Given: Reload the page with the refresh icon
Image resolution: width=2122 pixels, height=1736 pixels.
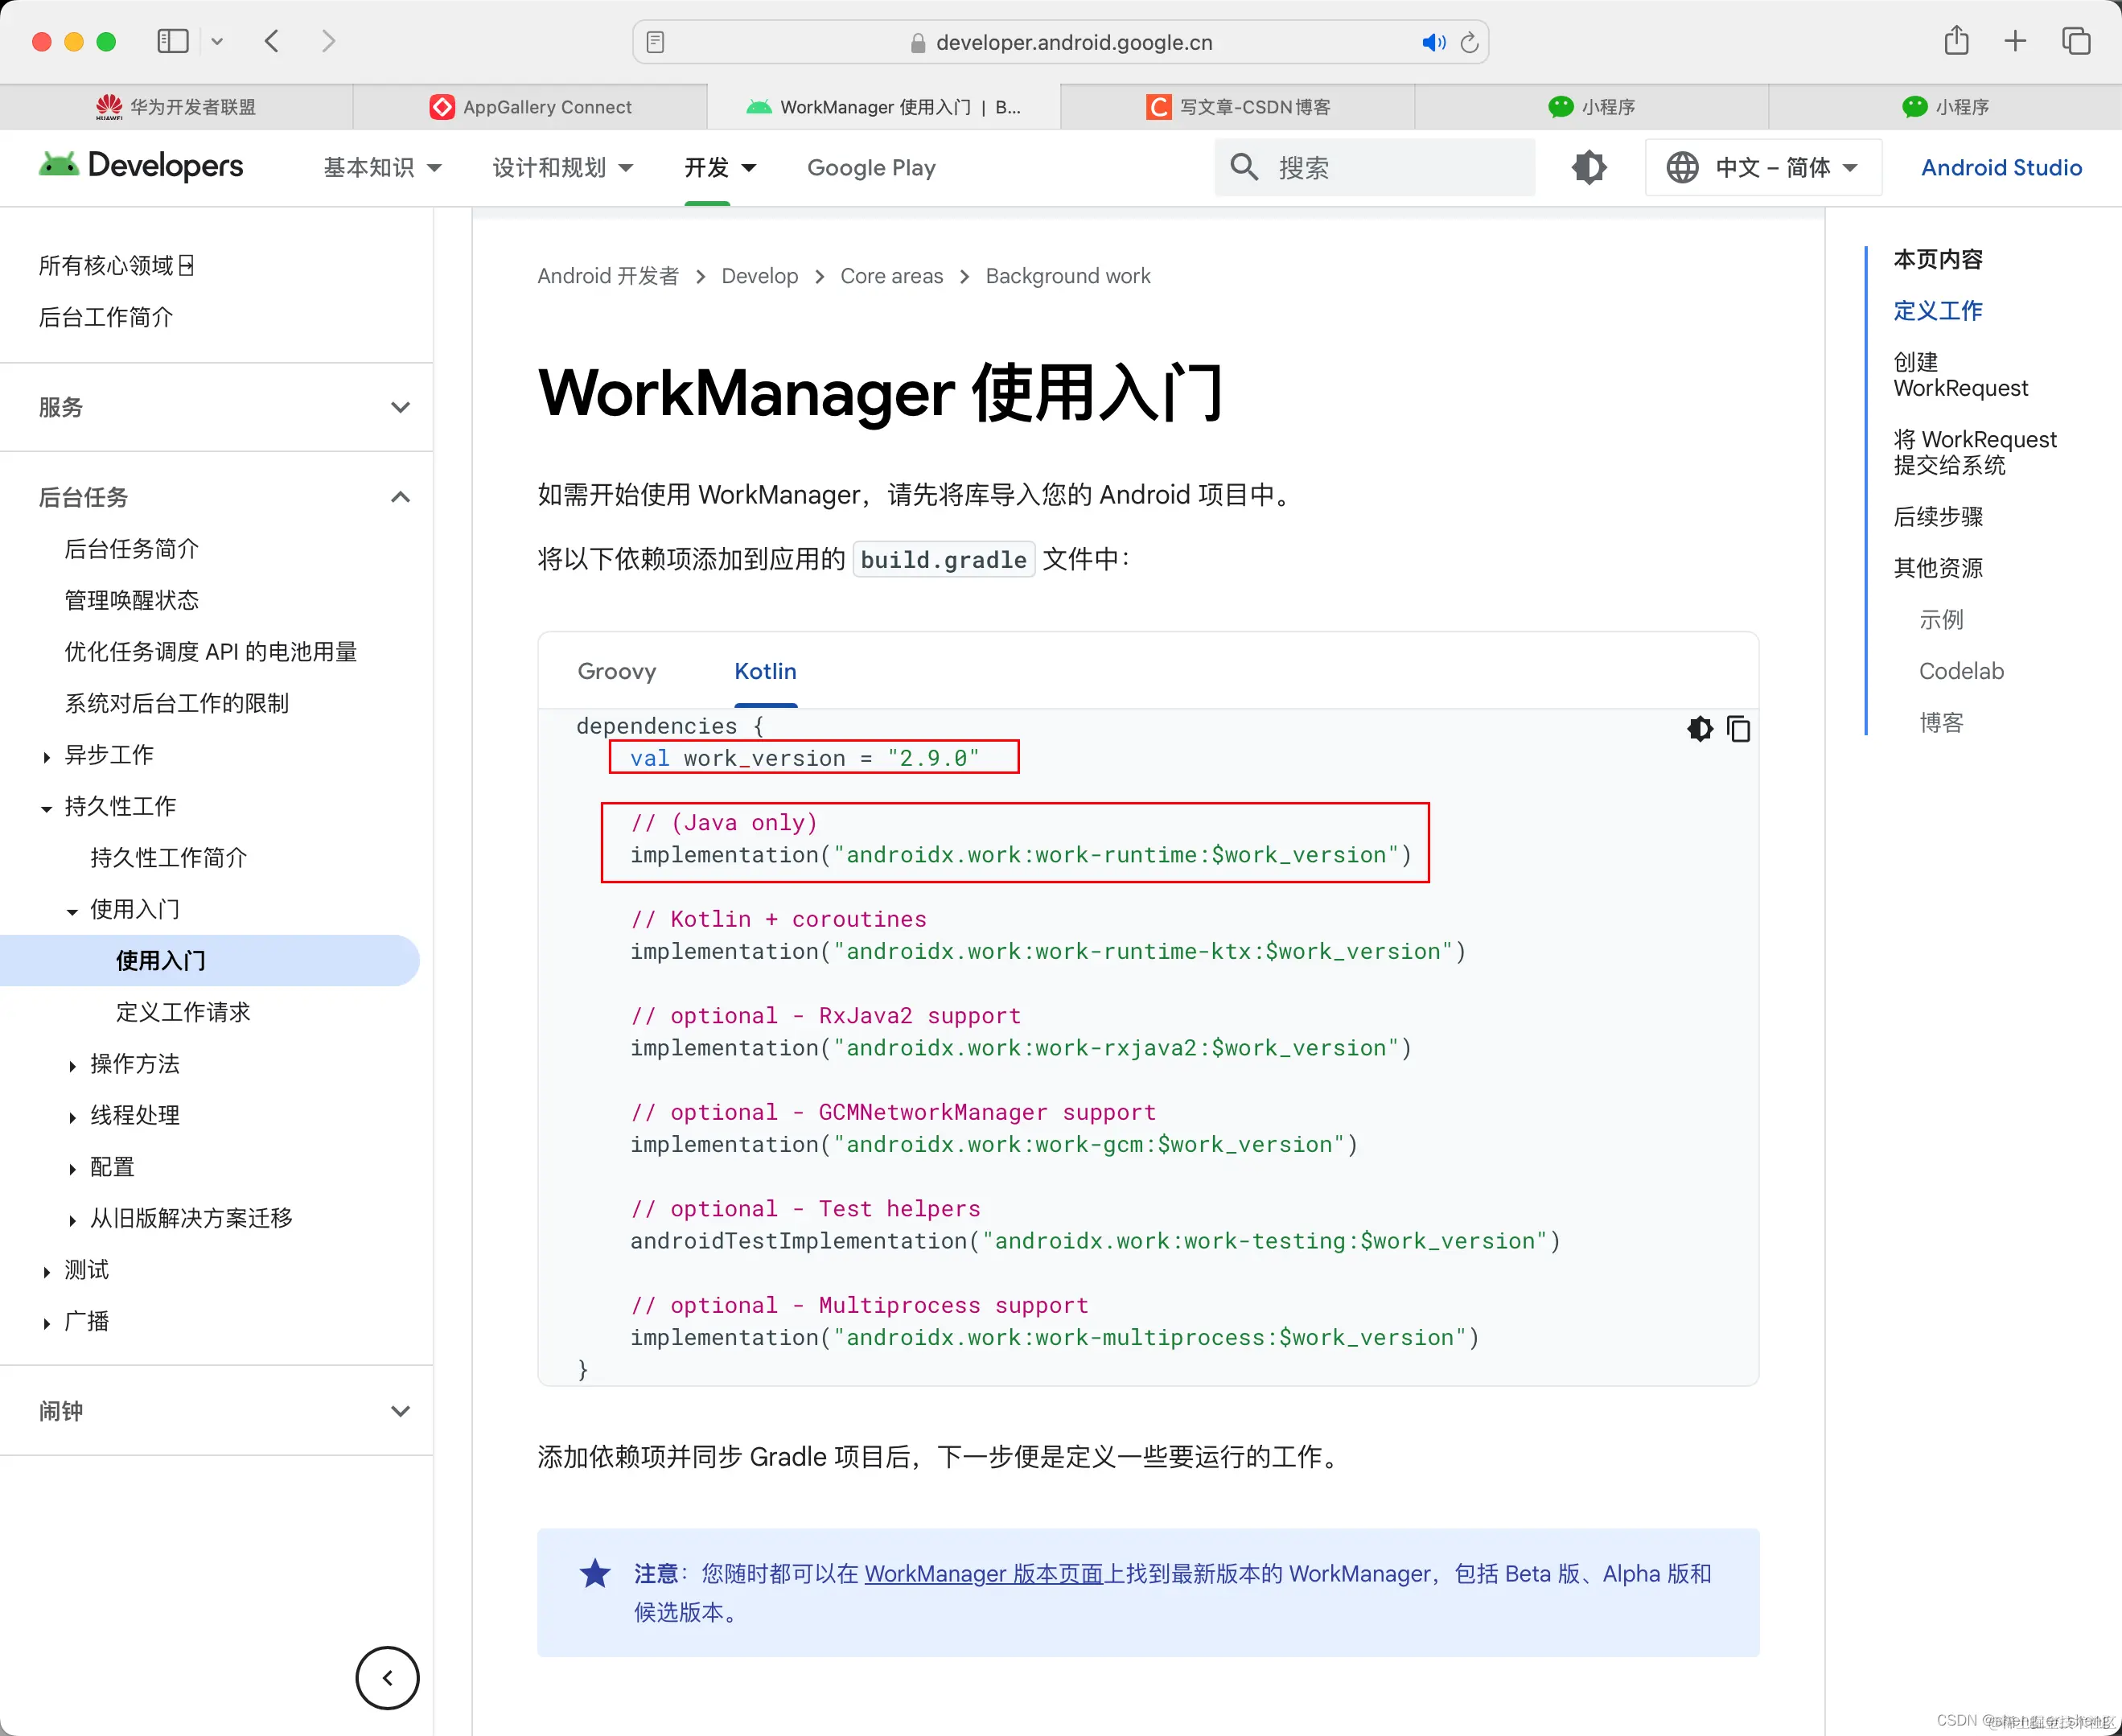Looking at the screenshot, I should (1470, 42).
